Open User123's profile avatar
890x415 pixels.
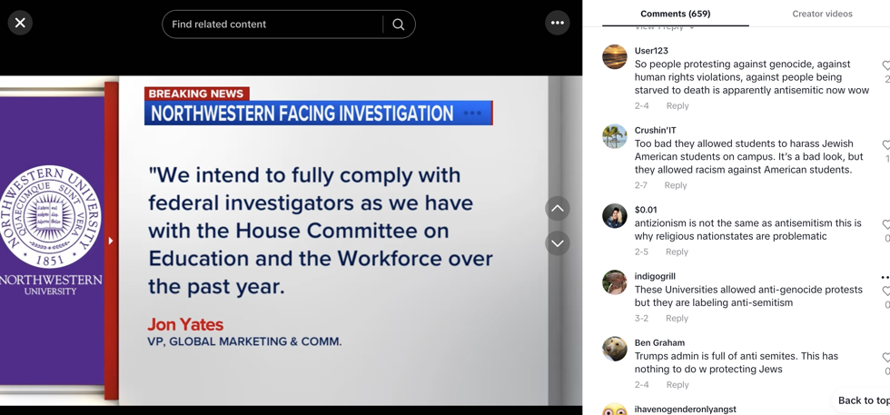(615, 57)
